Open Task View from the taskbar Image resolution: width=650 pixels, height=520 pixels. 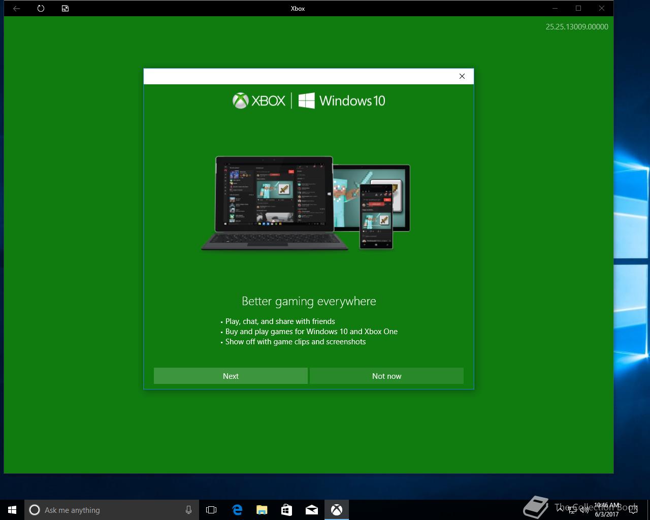[211, 510]
